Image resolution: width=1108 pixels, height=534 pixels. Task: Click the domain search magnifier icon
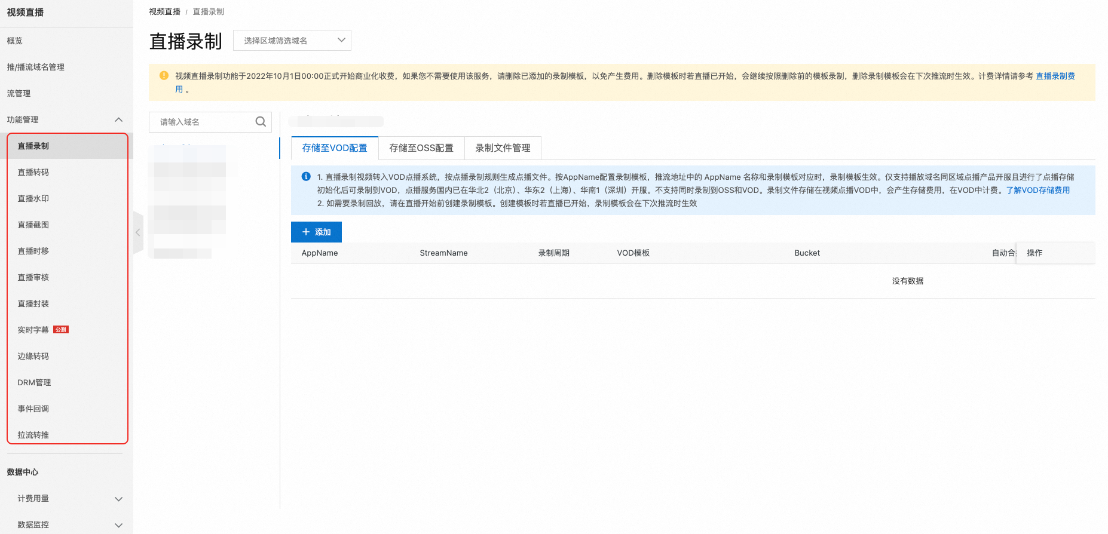coord(261,122)
